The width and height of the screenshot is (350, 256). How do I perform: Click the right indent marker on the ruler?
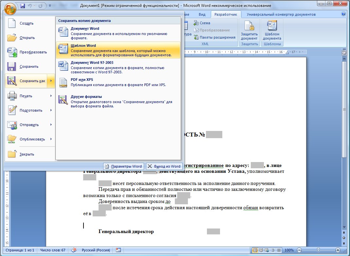(287, 53)
